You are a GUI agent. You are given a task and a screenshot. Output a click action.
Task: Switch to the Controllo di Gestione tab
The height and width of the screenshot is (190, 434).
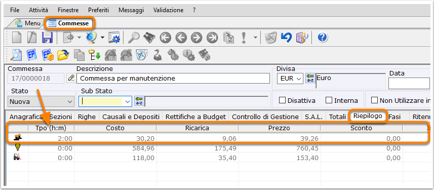pyautogui.click(x=265, y=117)
